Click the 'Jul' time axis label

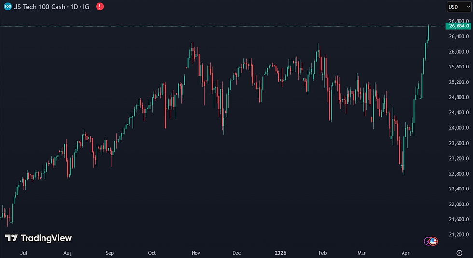pos(24,253)
